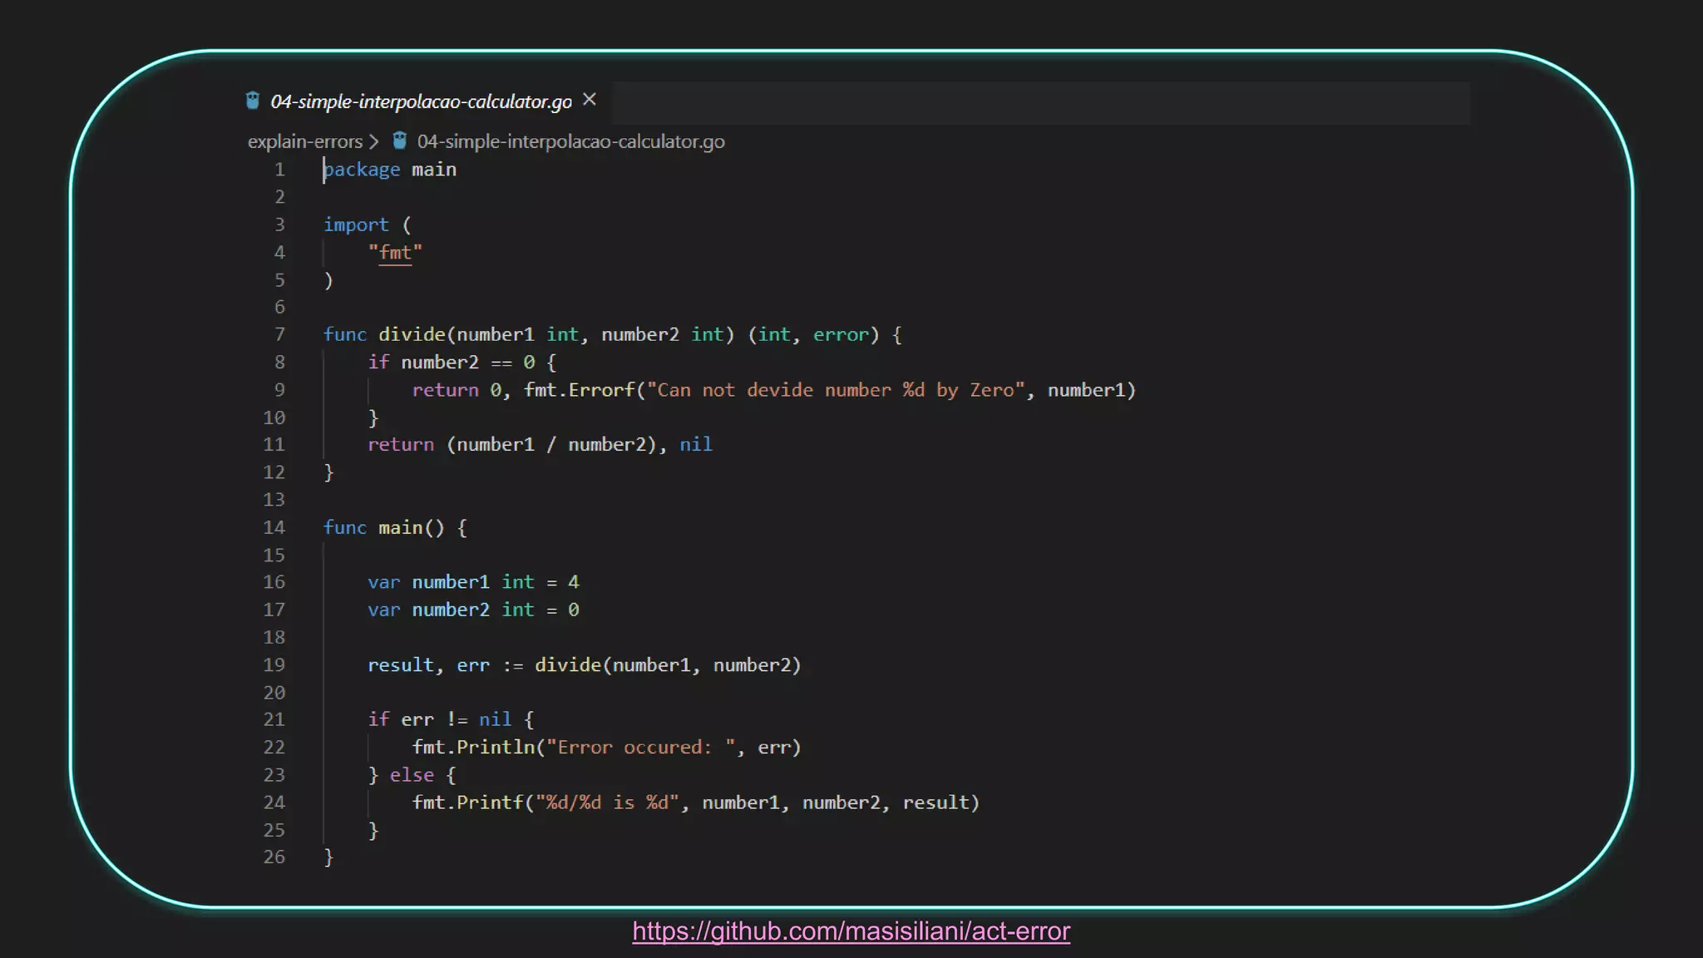Click "var number1 int = 4" declaration

[x=473, y=582]
